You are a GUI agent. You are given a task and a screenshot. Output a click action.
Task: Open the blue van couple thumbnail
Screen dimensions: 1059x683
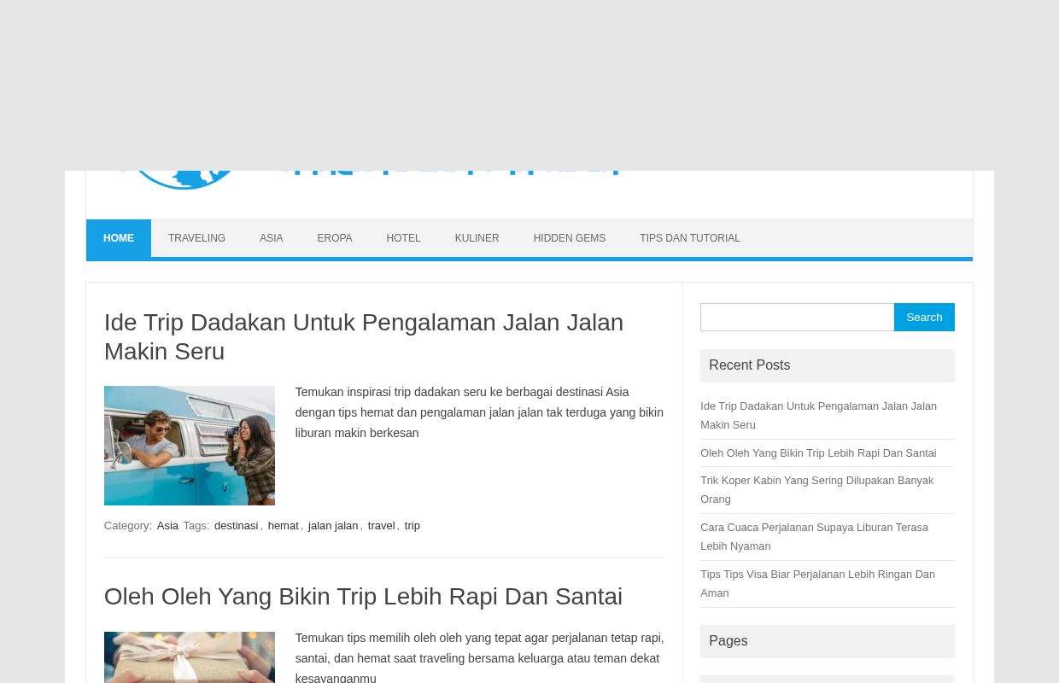point(190,446)
